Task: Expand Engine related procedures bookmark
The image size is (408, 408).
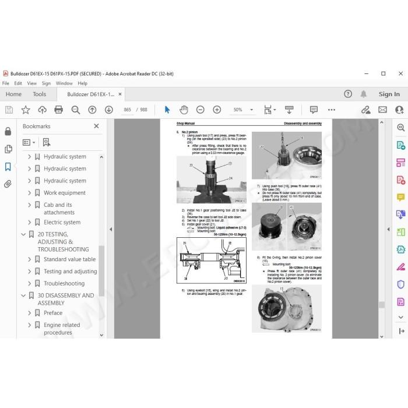Action: [29, 325]
